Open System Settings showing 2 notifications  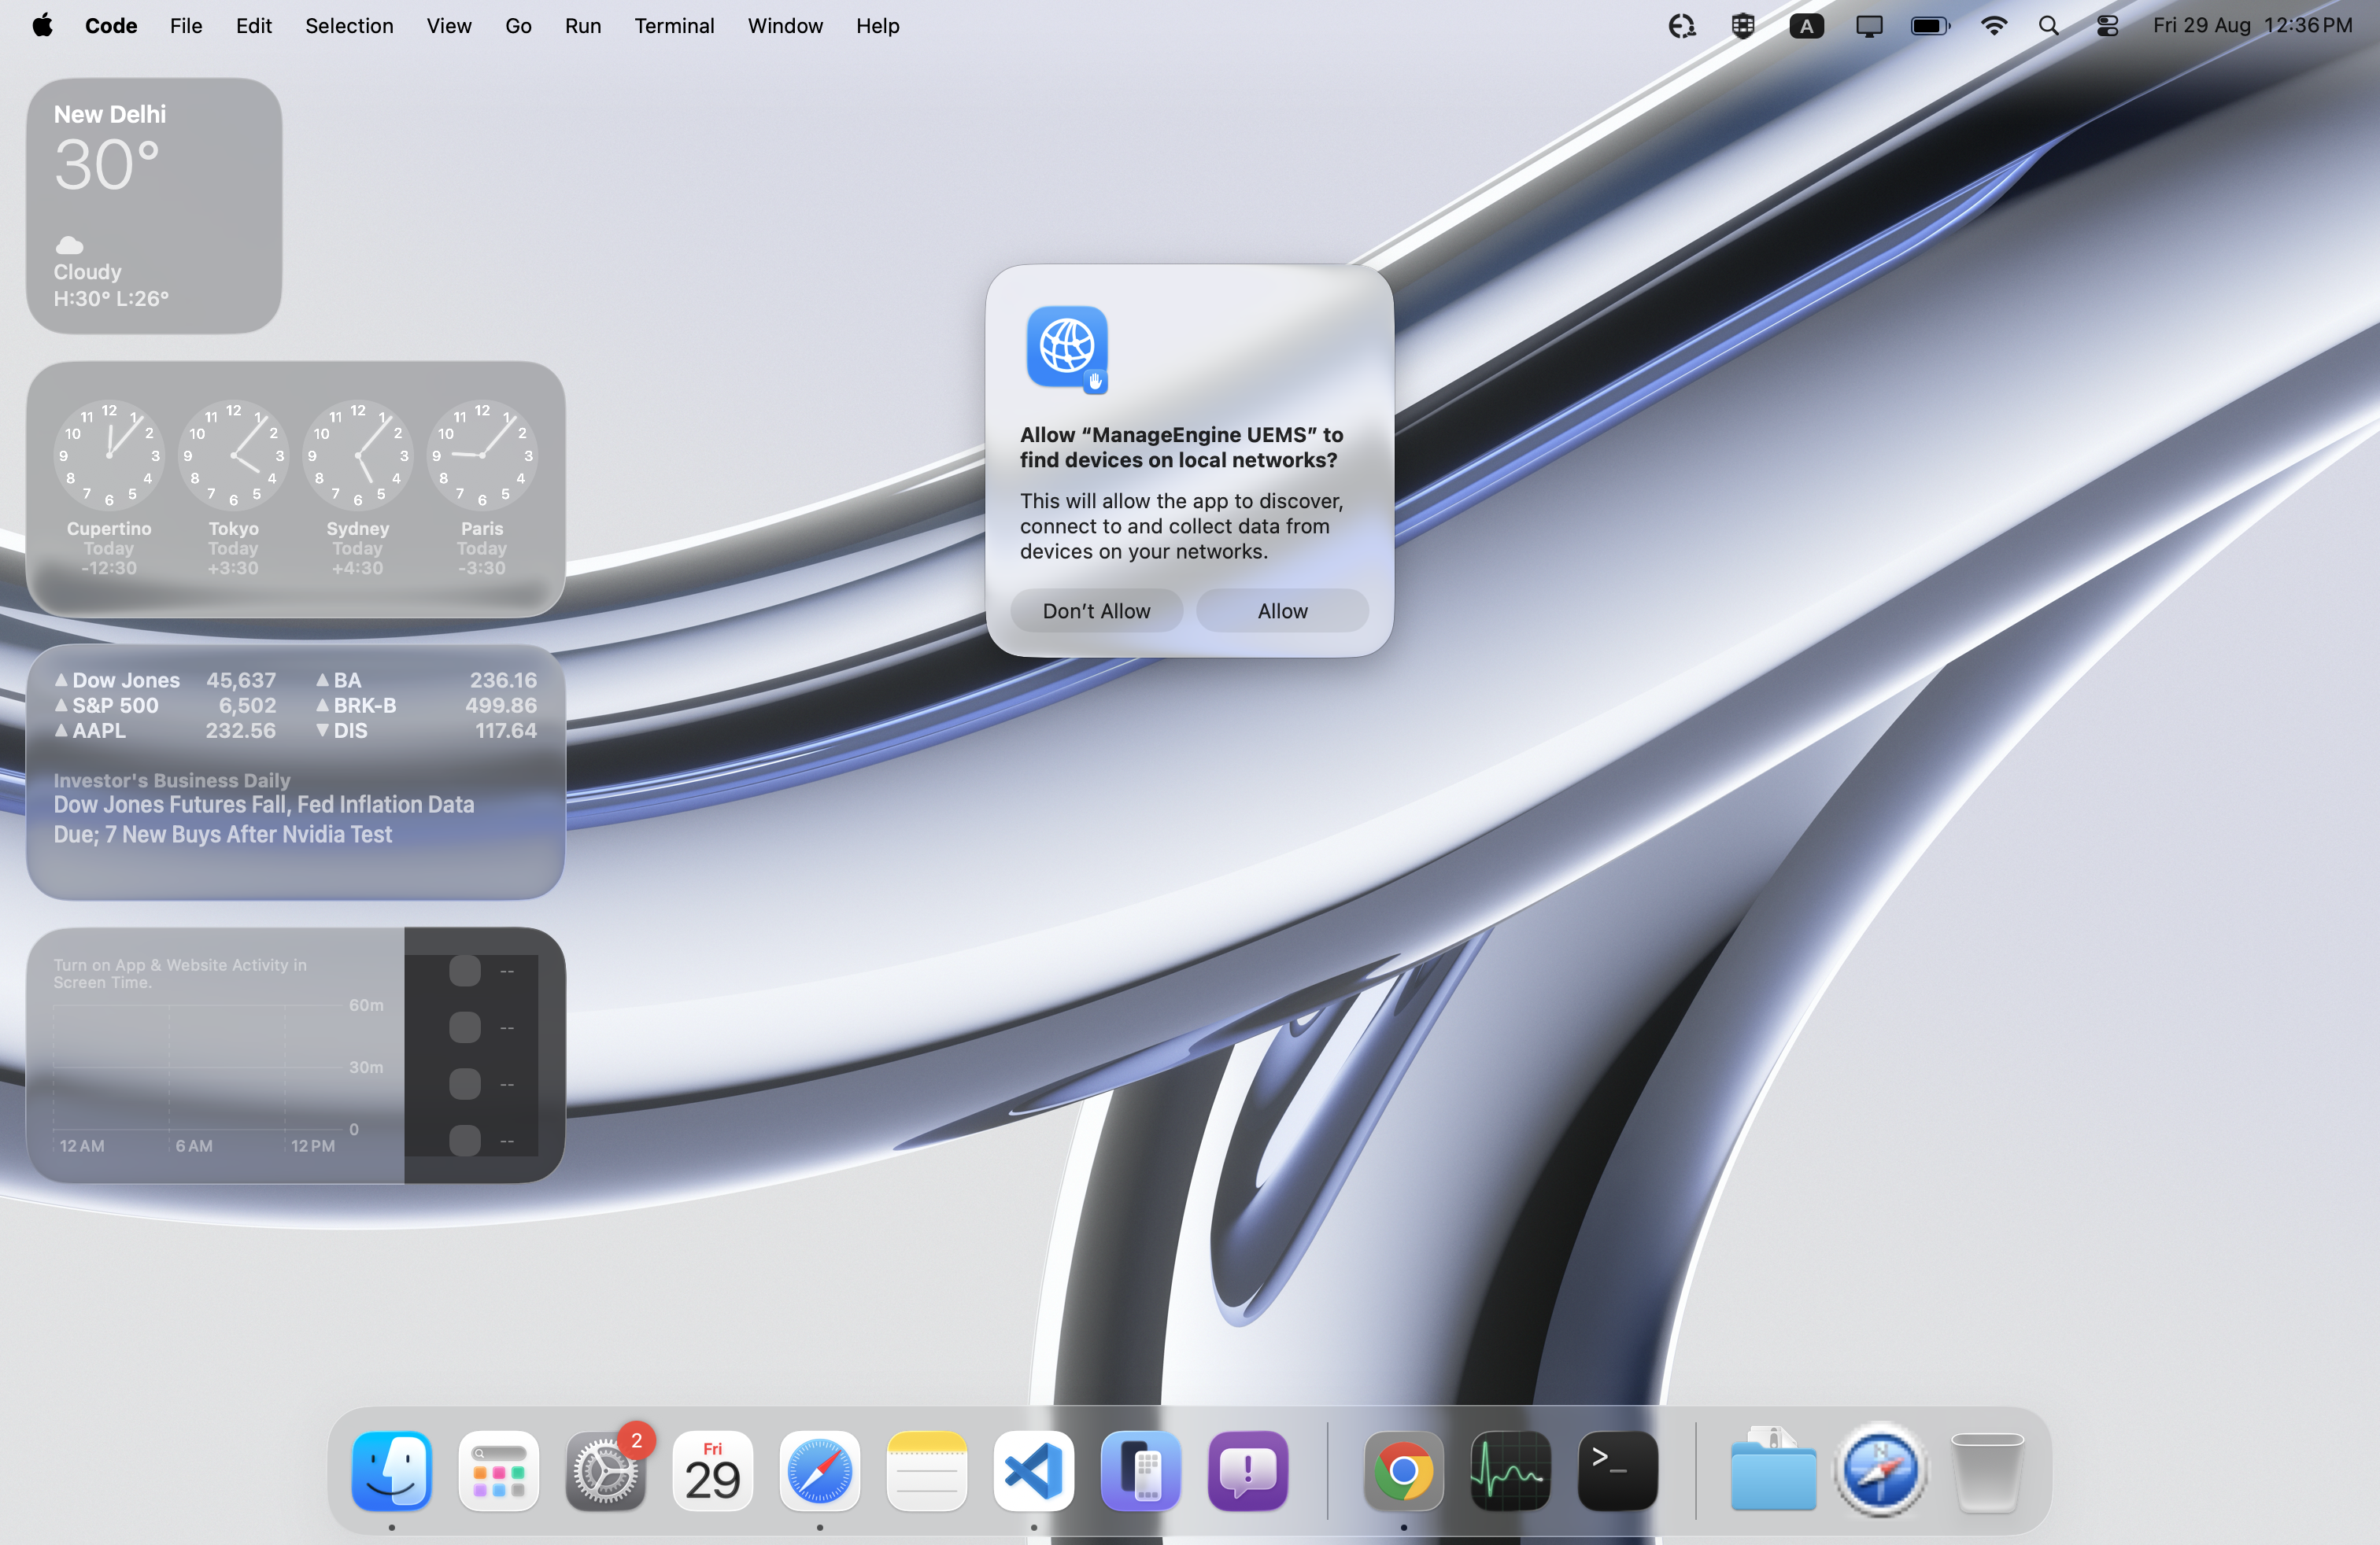[x=606, y=1471]
